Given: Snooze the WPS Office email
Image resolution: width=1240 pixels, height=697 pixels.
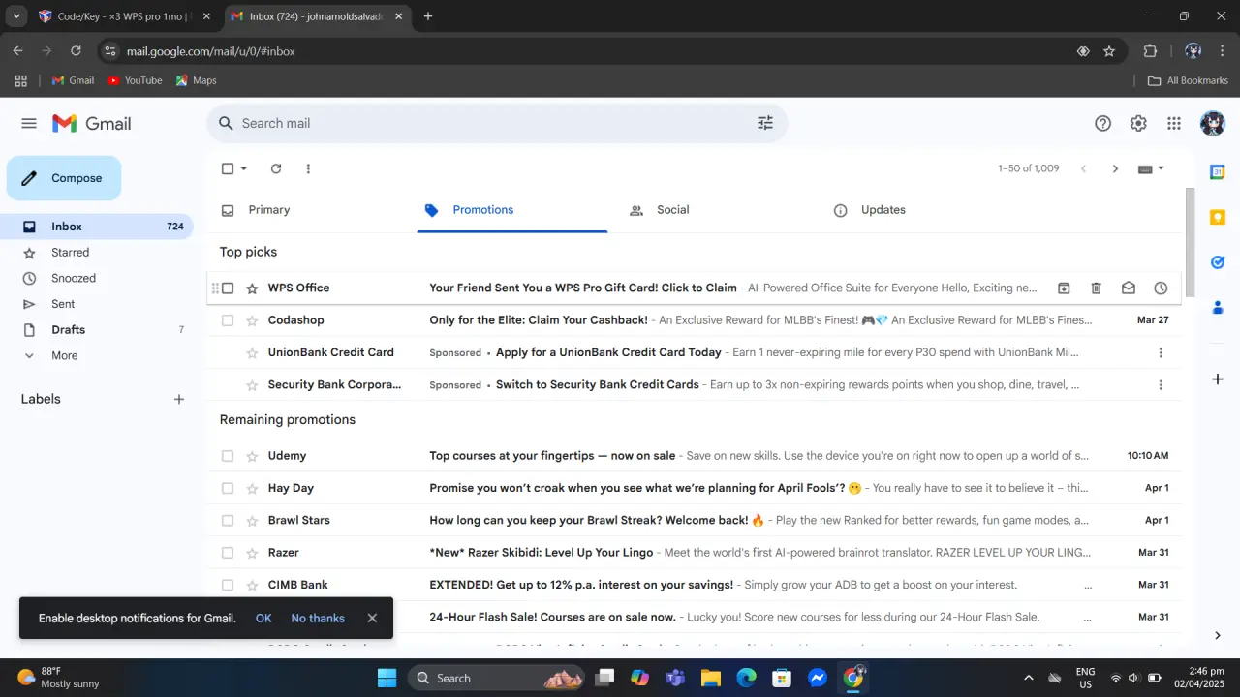Looking at the screenshot, I should tap(1161, 288).
